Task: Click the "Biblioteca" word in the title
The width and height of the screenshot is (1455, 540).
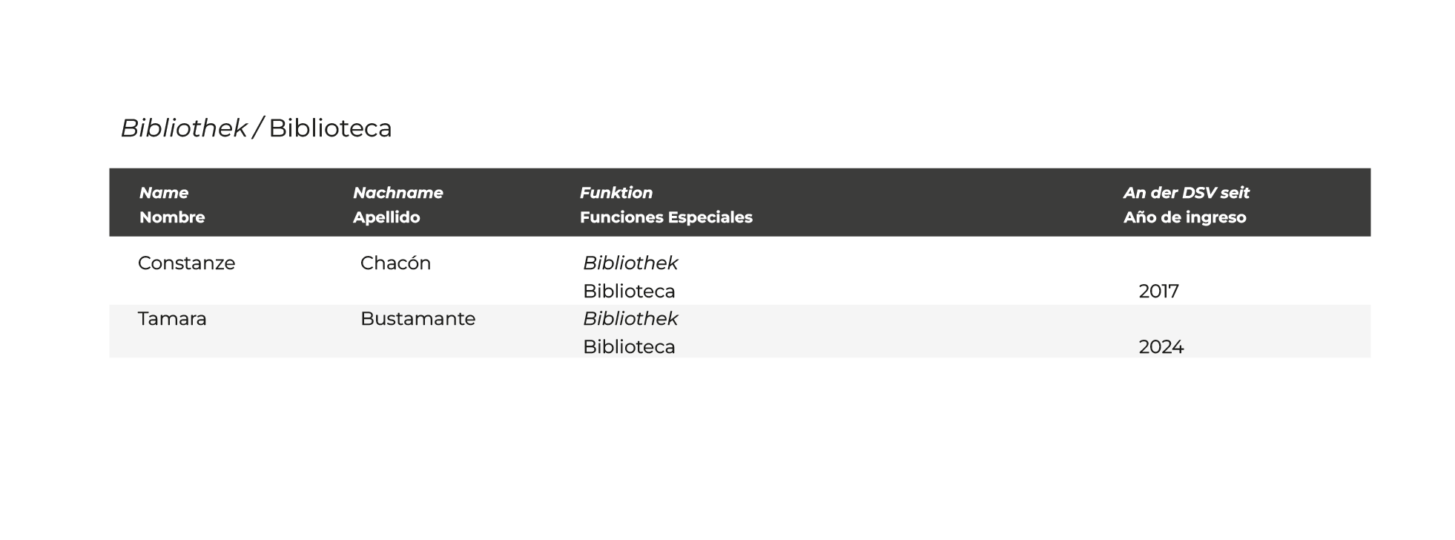Action: [330, 128]
